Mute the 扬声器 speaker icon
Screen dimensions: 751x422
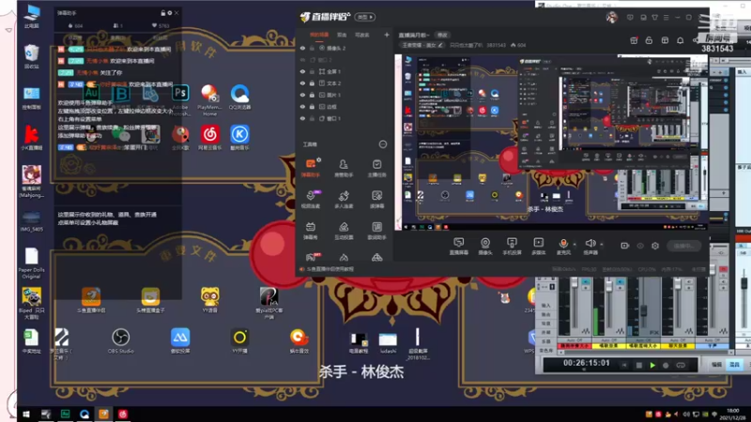coord(590,243)
